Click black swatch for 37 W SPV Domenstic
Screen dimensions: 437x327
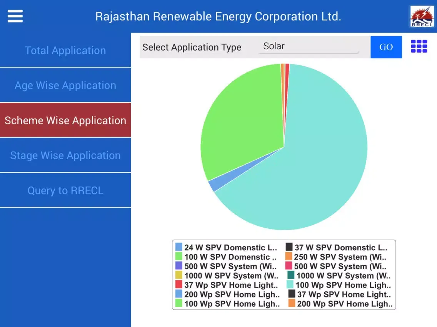point(289,247)
